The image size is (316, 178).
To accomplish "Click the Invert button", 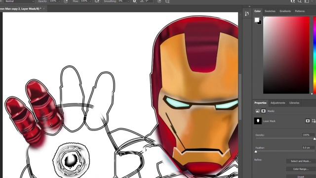I will (301, 177).
